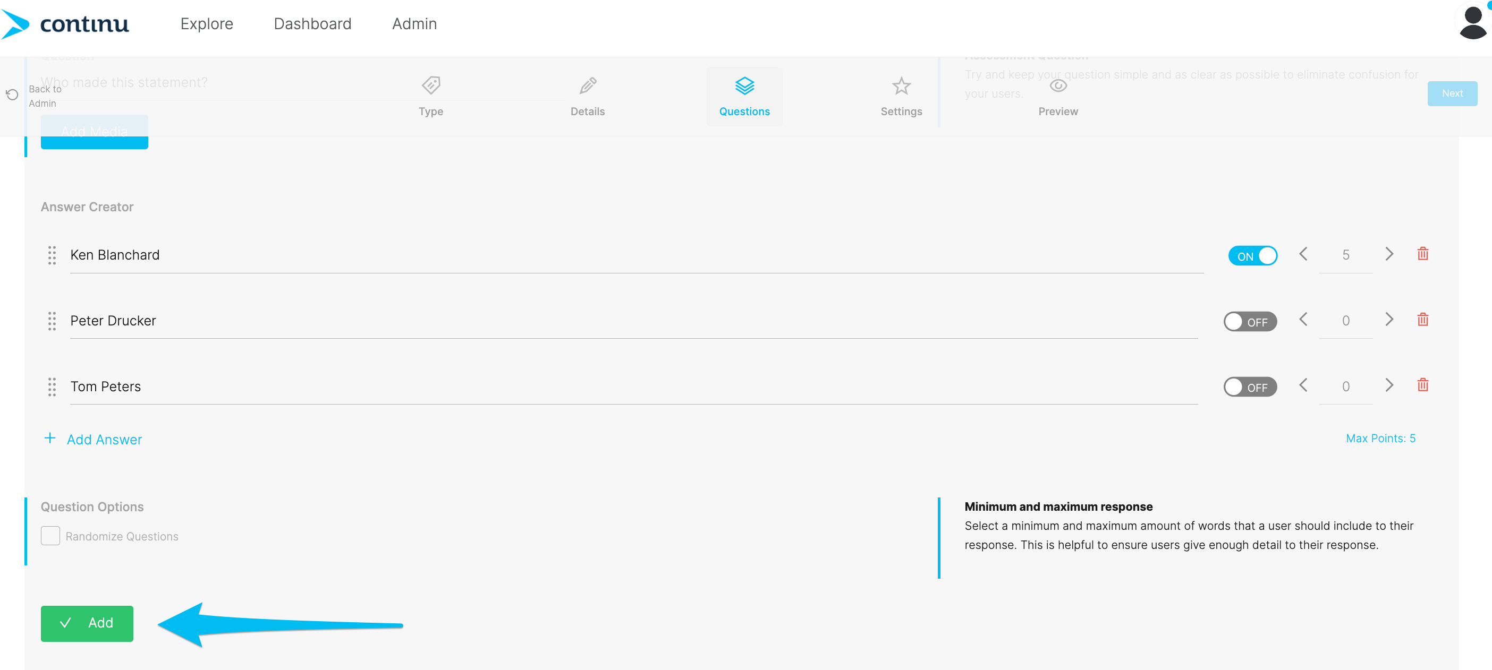The width and height of the screenshot is (1492, 670).
Task: Edit the Tom Peters answer field
Action: (634, 386)
